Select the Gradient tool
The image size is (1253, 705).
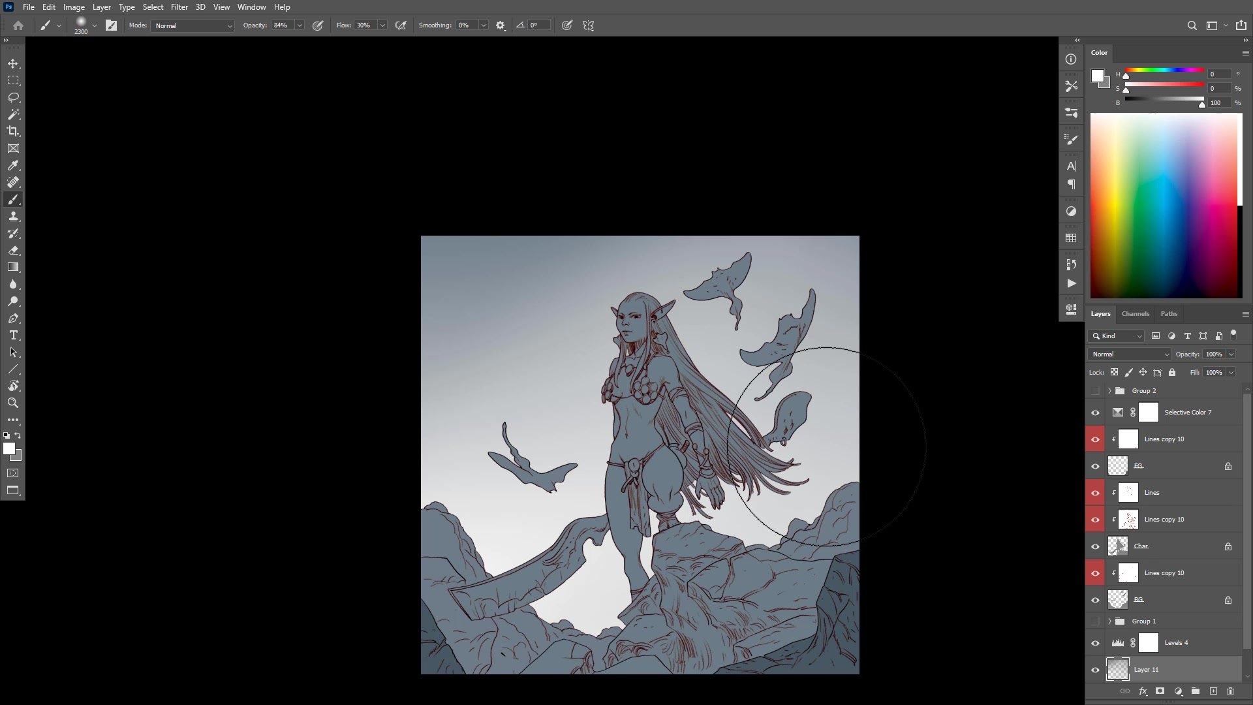tap(13, 267)
